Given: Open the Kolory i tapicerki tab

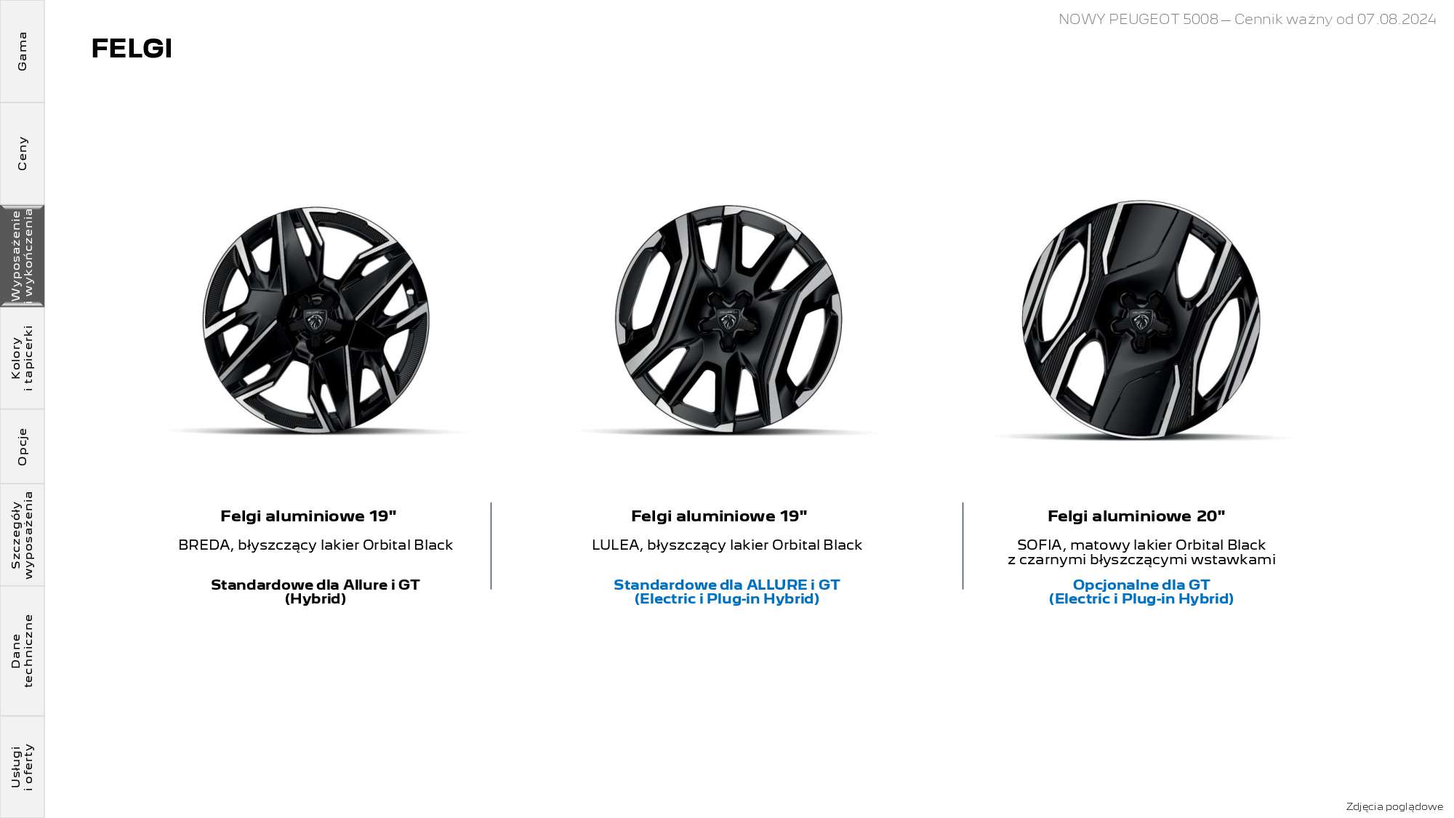Looking at the screenshot, I should [x=22, y=358].
